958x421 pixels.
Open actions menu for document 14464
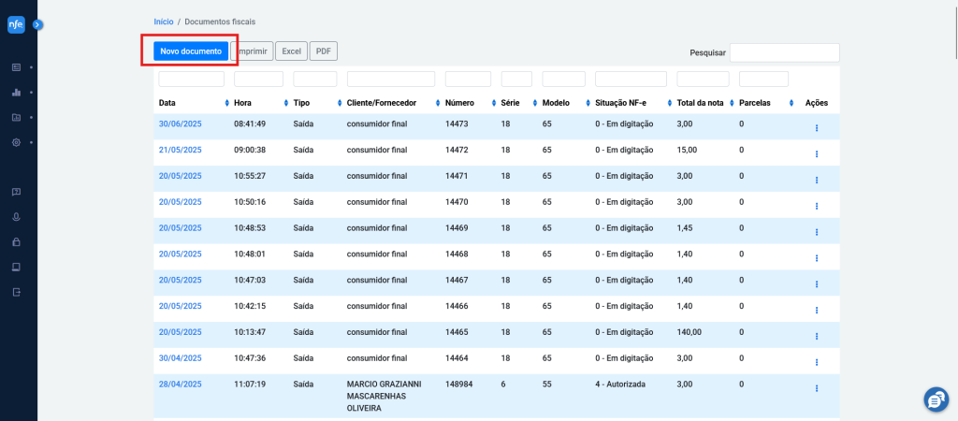pos(816,362)
